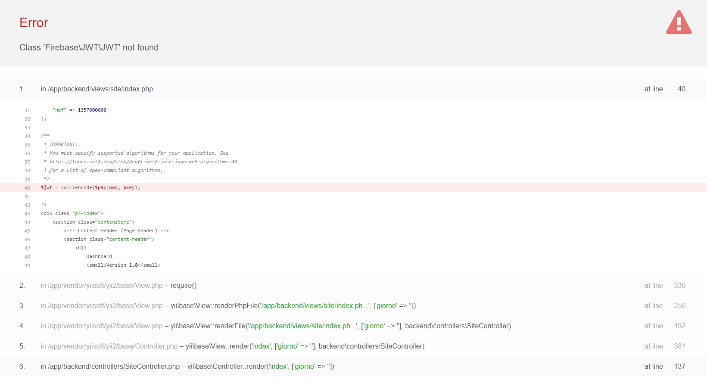707x380 pixels.
Task: Expand stack frame 6 in SiteController.php
Action: pyautogui.click(x=353, y=367)
